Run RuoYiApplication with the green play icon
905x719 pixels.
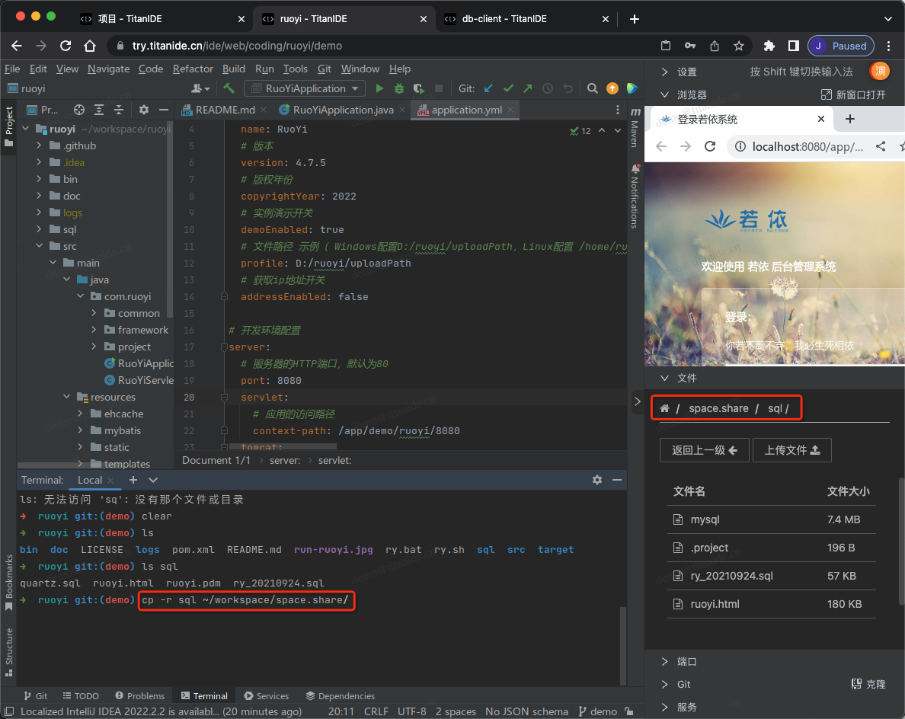coord(380,89)
